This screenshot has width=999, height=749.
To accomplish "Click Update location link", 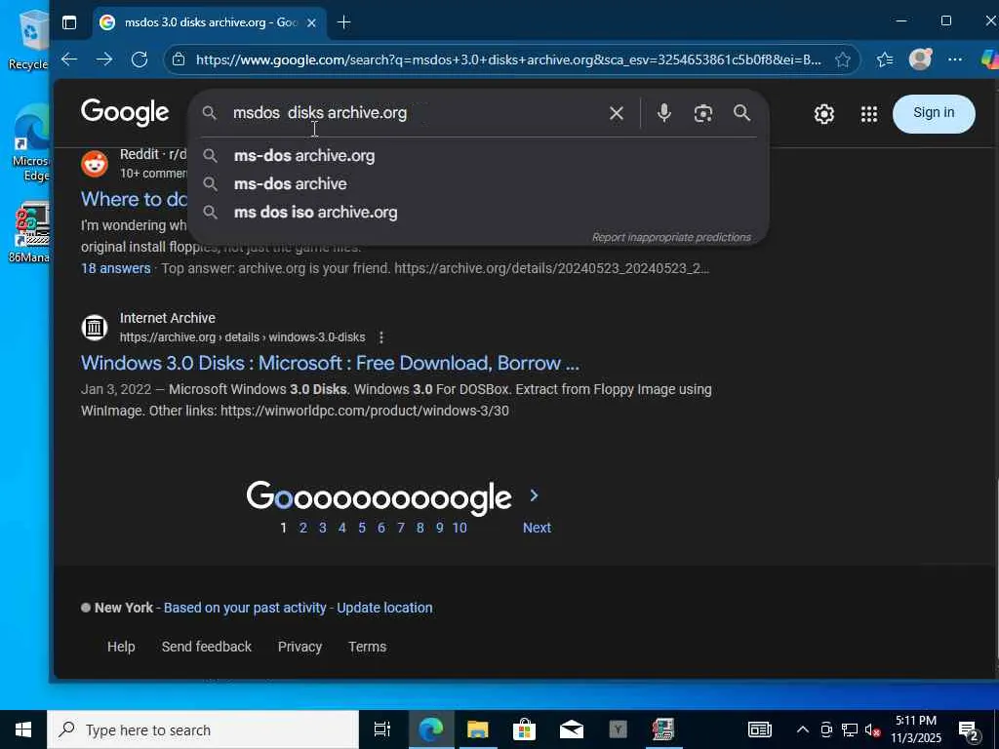I will pyautogui.click(x=384, y=608).
